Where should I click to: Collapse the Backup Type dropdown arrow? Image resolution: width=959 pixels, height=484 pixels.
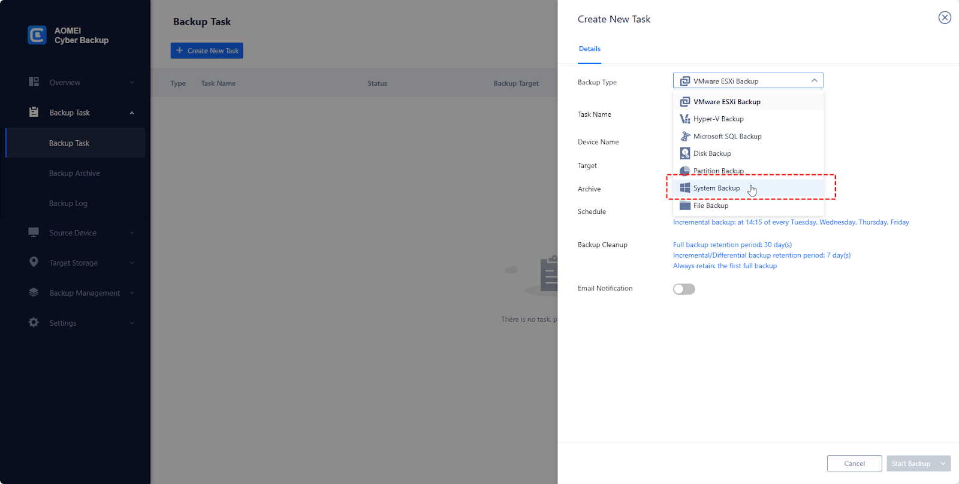[x=814, y=81]
